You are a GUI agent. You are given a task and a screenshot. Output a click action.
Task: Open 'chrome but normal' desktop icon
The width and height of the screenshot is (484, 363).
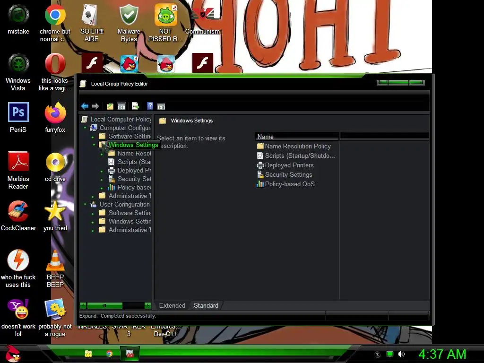click(x=55, y=23)
